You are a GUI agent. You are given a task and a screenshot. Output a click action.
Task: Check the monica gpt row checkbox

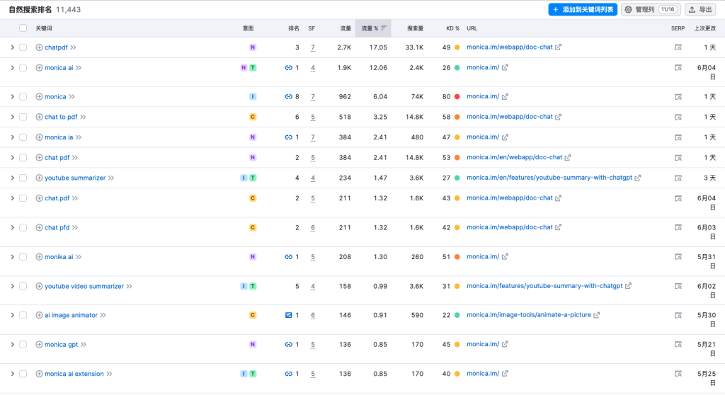pyautogui.click(x=23, y=345)
